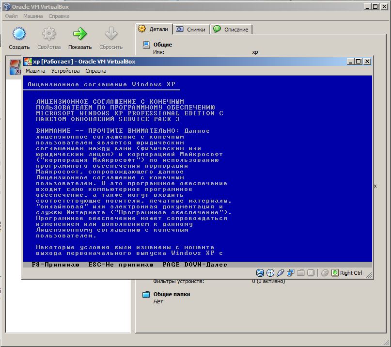Open the Справка menu in VirtualBox Manager
The height and width of the screenshot is (347, 391).
[x=59, y=16]
